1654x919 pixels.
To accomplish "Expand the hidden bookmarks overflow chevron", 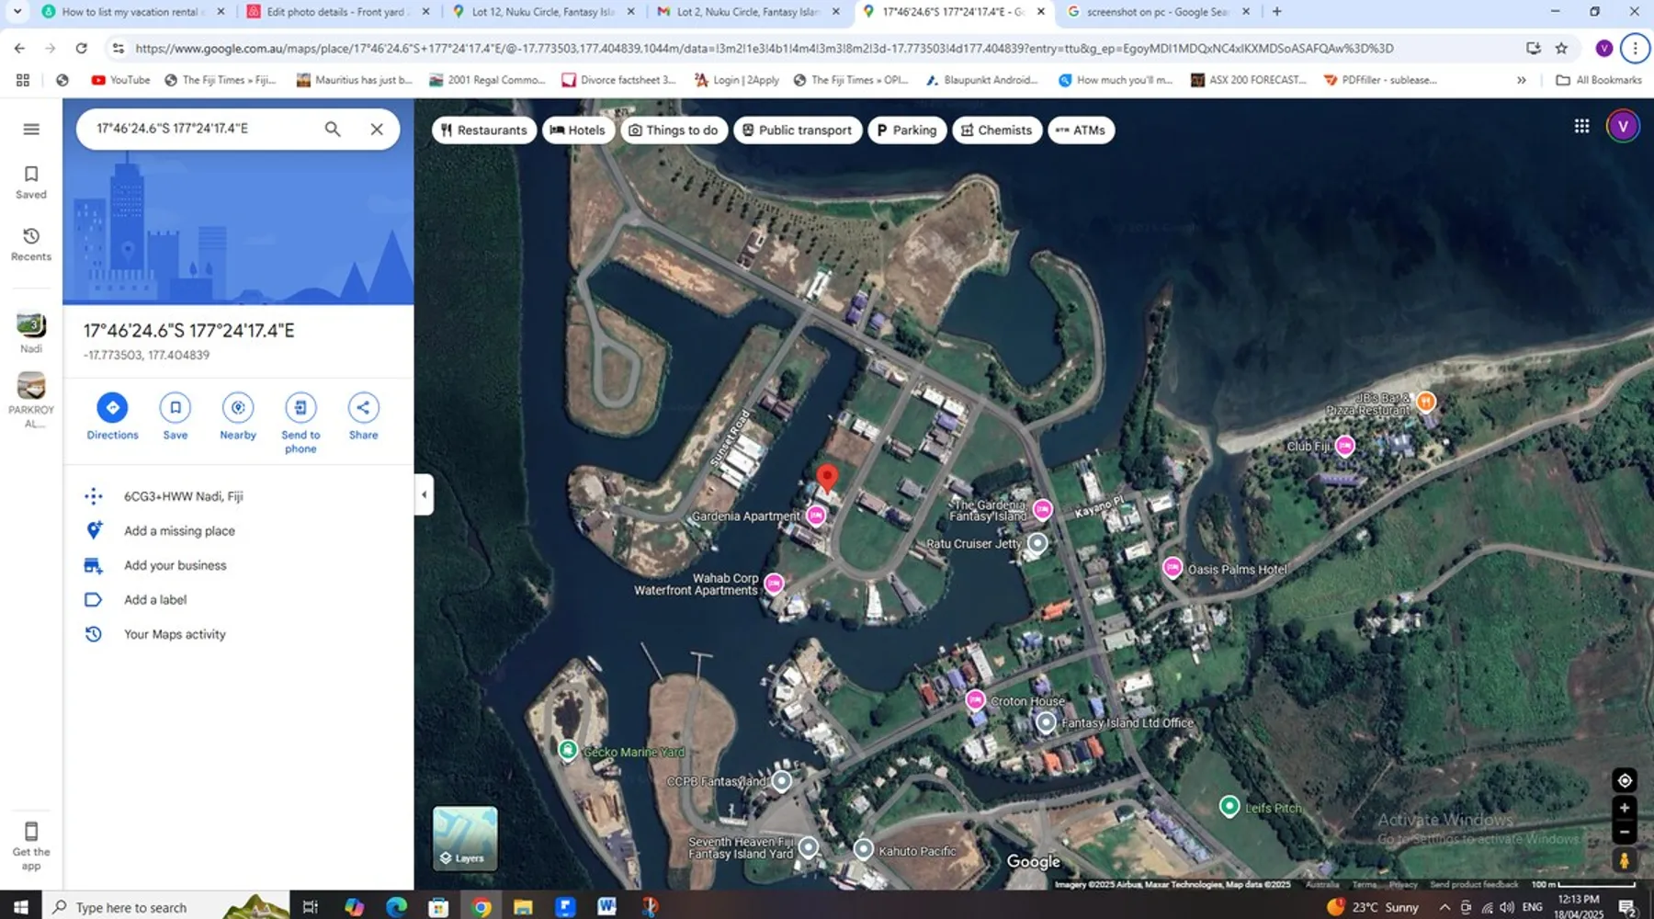I will (x=1522, y=80).
